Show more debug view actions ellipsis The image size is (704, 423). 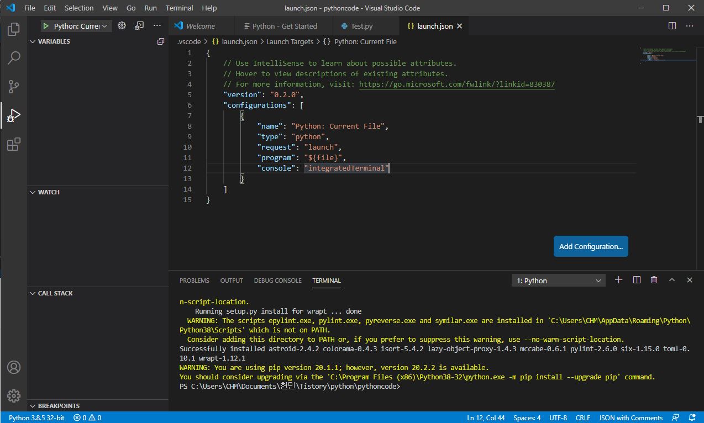(157, 26)
